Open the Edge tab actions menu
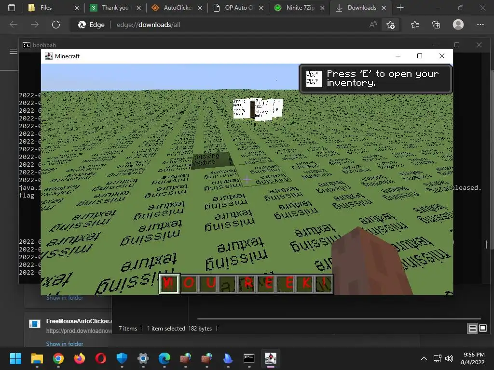The height and width of the screenshot is (370, 494). 12,8
